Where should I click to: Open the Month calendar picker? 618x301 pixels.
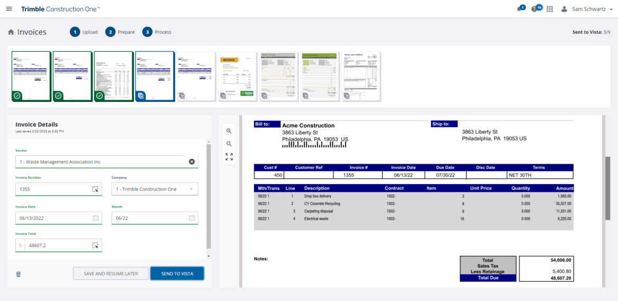192,218
